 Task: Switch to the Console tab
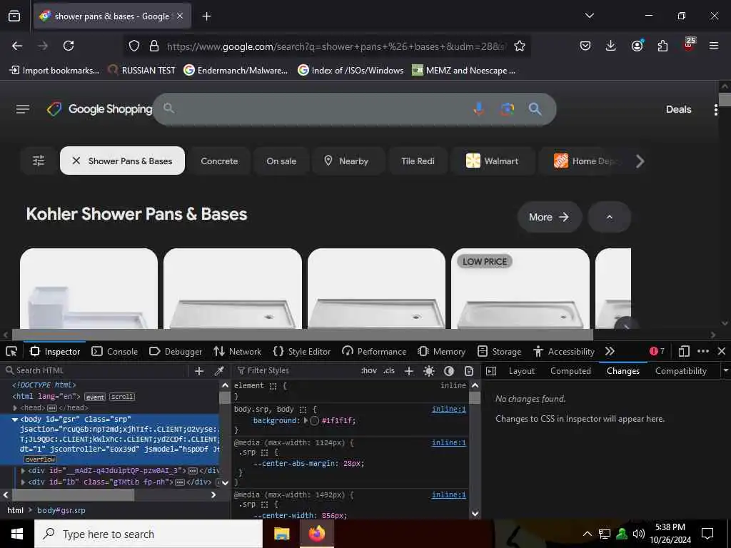[x=115, y=351]
